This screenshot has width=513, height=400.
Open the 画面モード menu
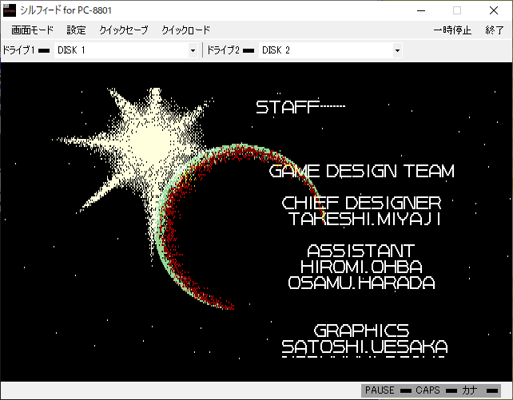point(32,30)
